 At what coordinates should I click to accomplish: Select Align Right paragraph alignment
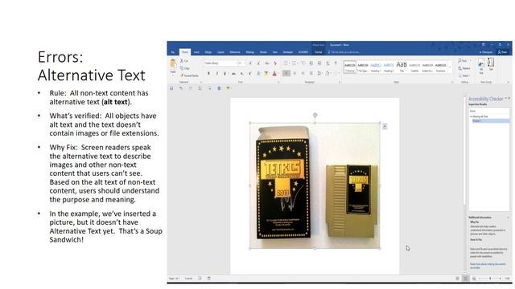[303, 73]
